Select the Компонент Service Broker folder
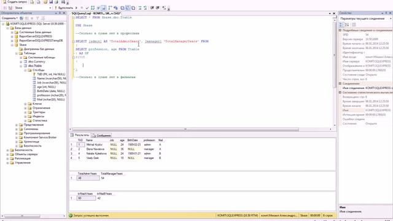Image resolution: width=393 pixels, height=221 pixels. point(40,138)
